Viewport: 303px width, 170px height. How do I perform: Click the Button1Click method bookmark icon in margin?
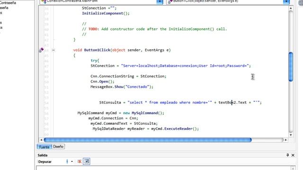click(41, 50)
